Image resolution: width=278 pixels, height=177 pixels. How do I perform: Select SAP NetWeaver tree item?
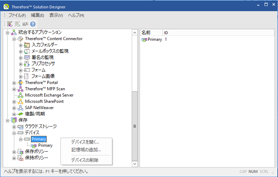click(x=39, y=108)
